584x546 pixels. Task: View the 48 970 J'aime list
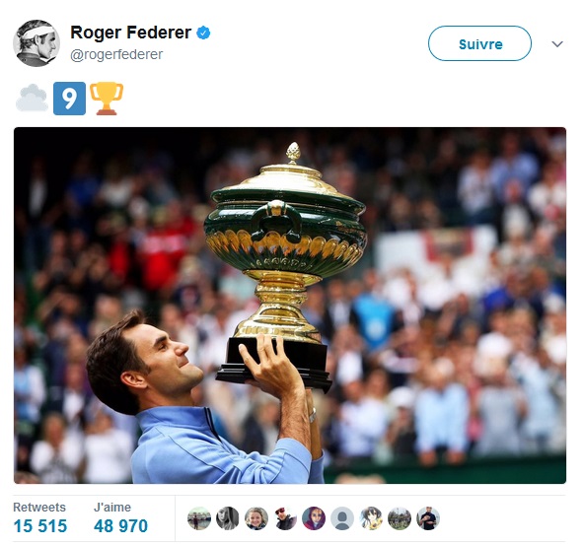(120, 518)
